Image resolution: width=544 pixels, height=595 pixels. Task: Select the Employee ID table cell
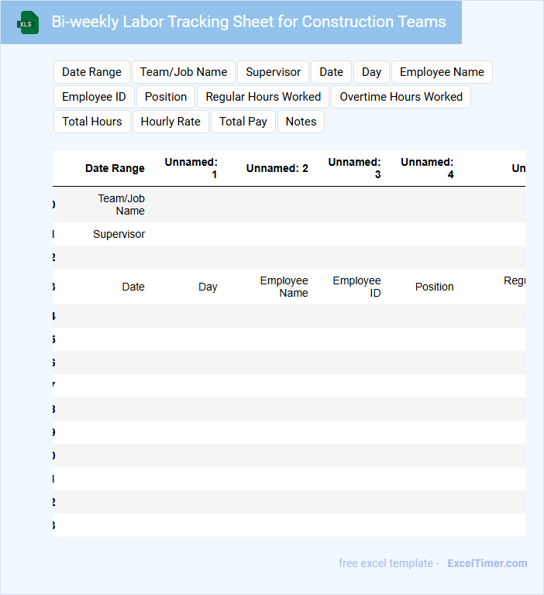356,287
